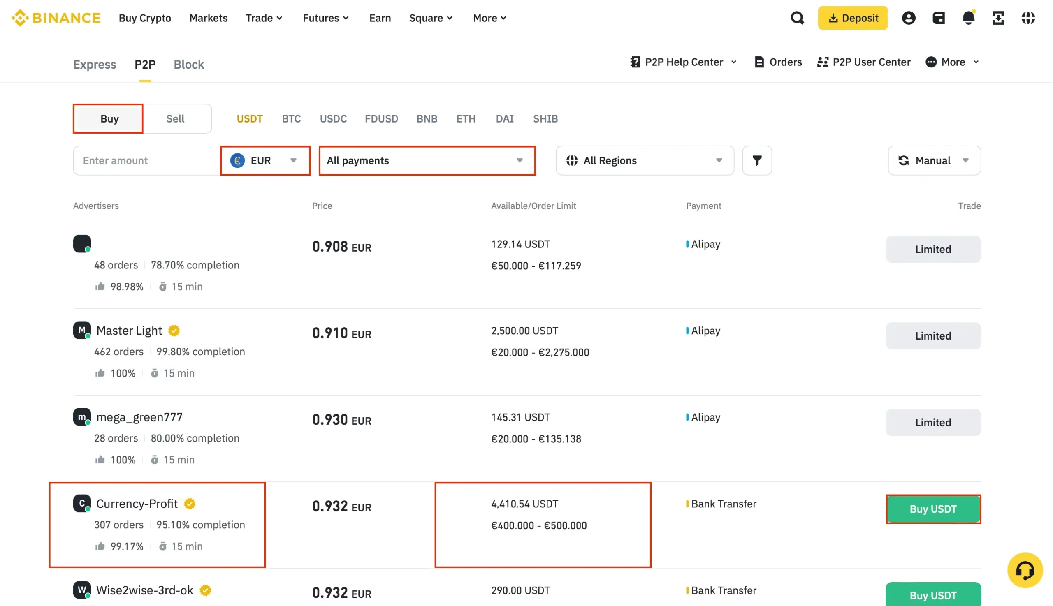The image size is (1053, 606).
Task: Open the EUR currency dropdown
Action: pos(265,160)
